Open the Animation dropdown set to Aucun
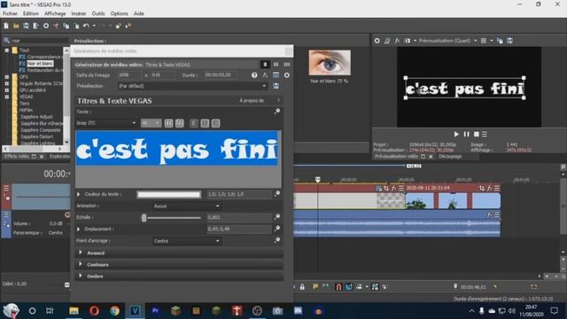This screenshot has width=567, height=319. (187, 206)
